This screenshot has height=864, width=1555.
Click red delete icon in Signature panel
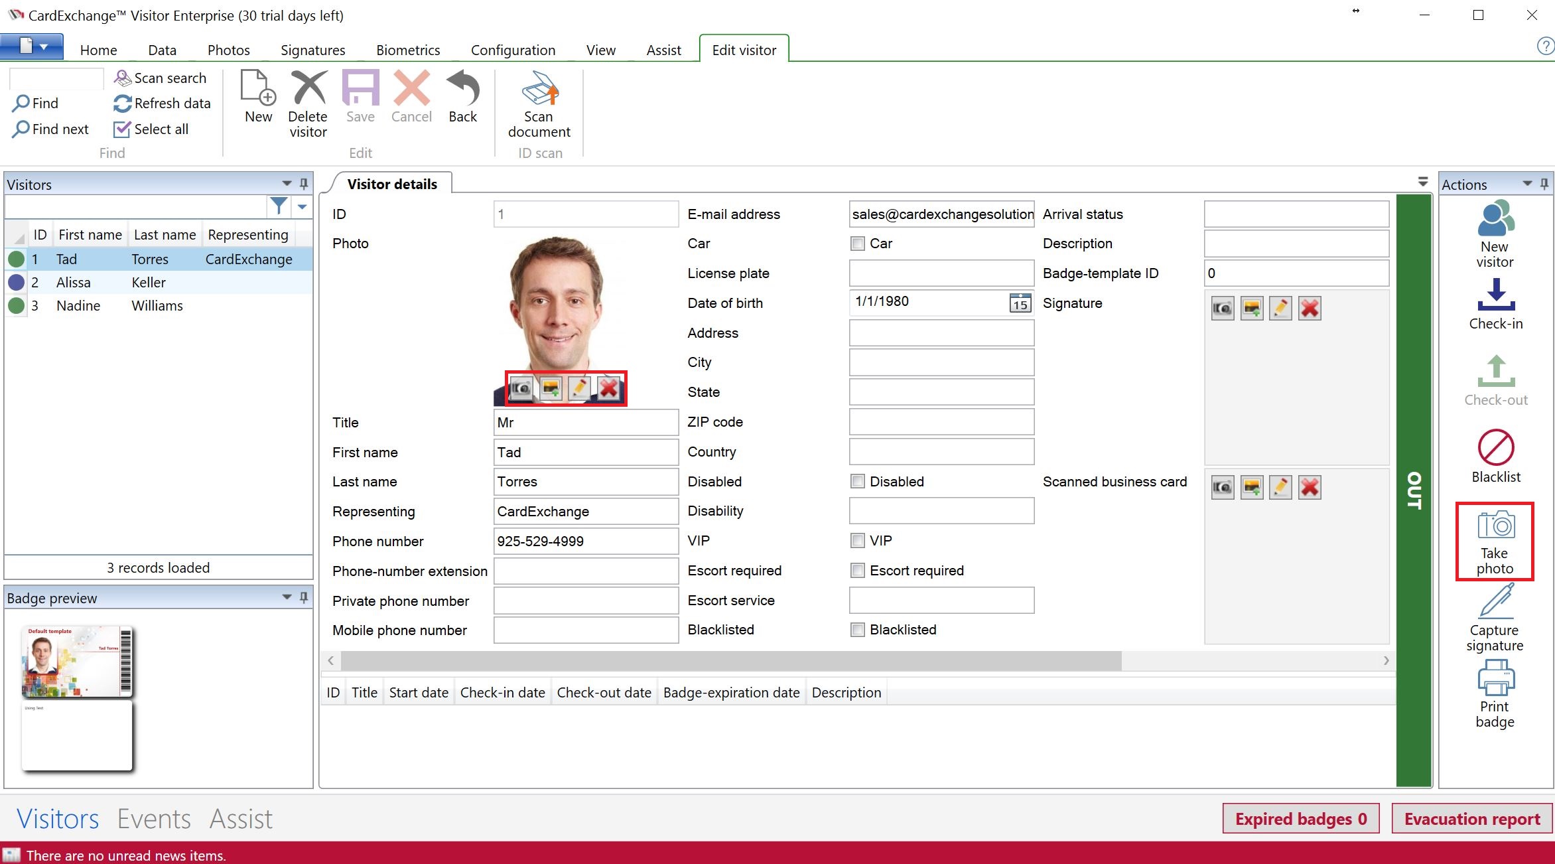(x=1310, y=309)
